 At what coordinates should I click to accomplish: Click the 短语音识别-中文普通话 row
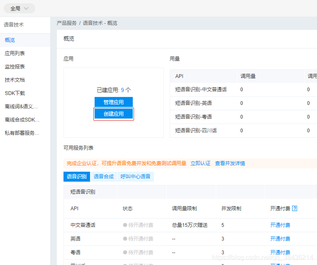[x=244, y=90]
